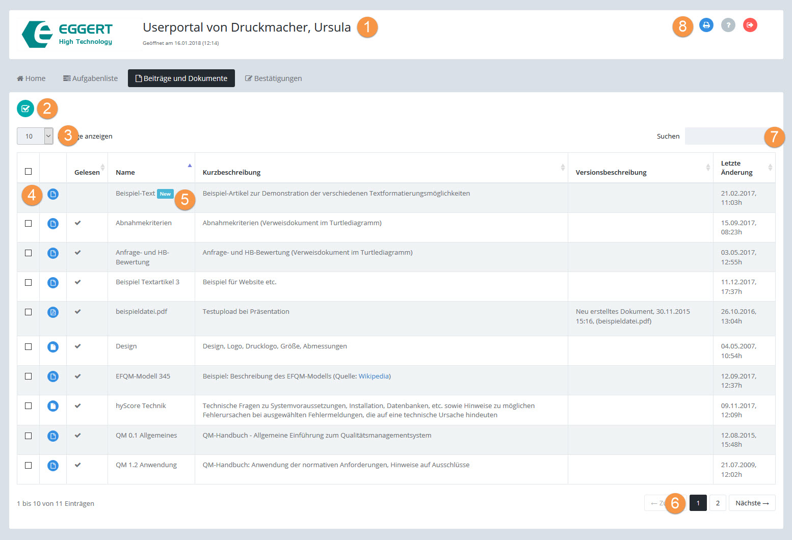The width and height of the screenshot is (792, 540).
Task: Follow the Wikipedia link
Action: pyautogui.click(x=374, y=376)
